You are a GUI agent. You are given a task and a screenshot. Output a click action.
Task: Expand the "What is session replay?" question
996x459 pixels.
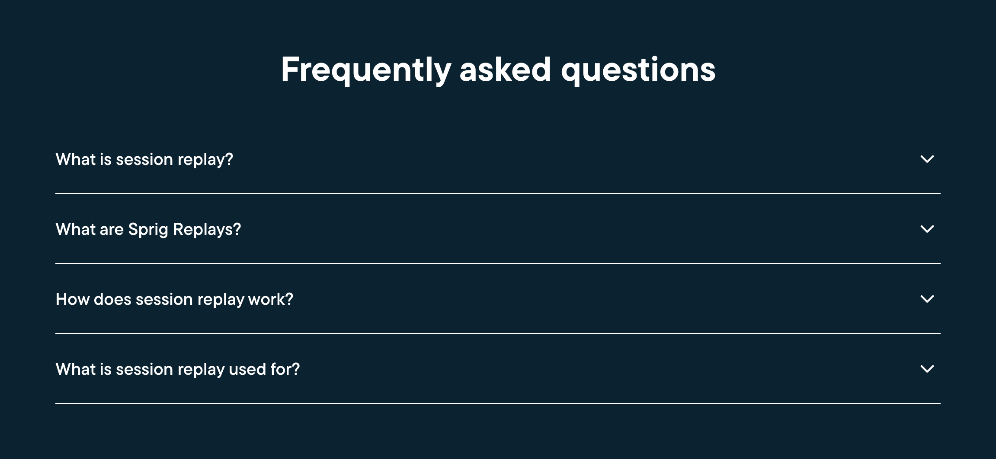coord(144,159)
